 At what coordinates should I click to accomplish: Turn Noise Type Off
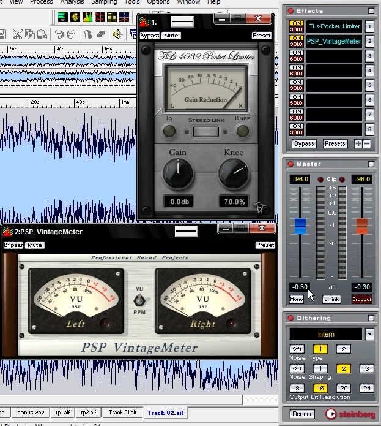(x=297, y=349)
